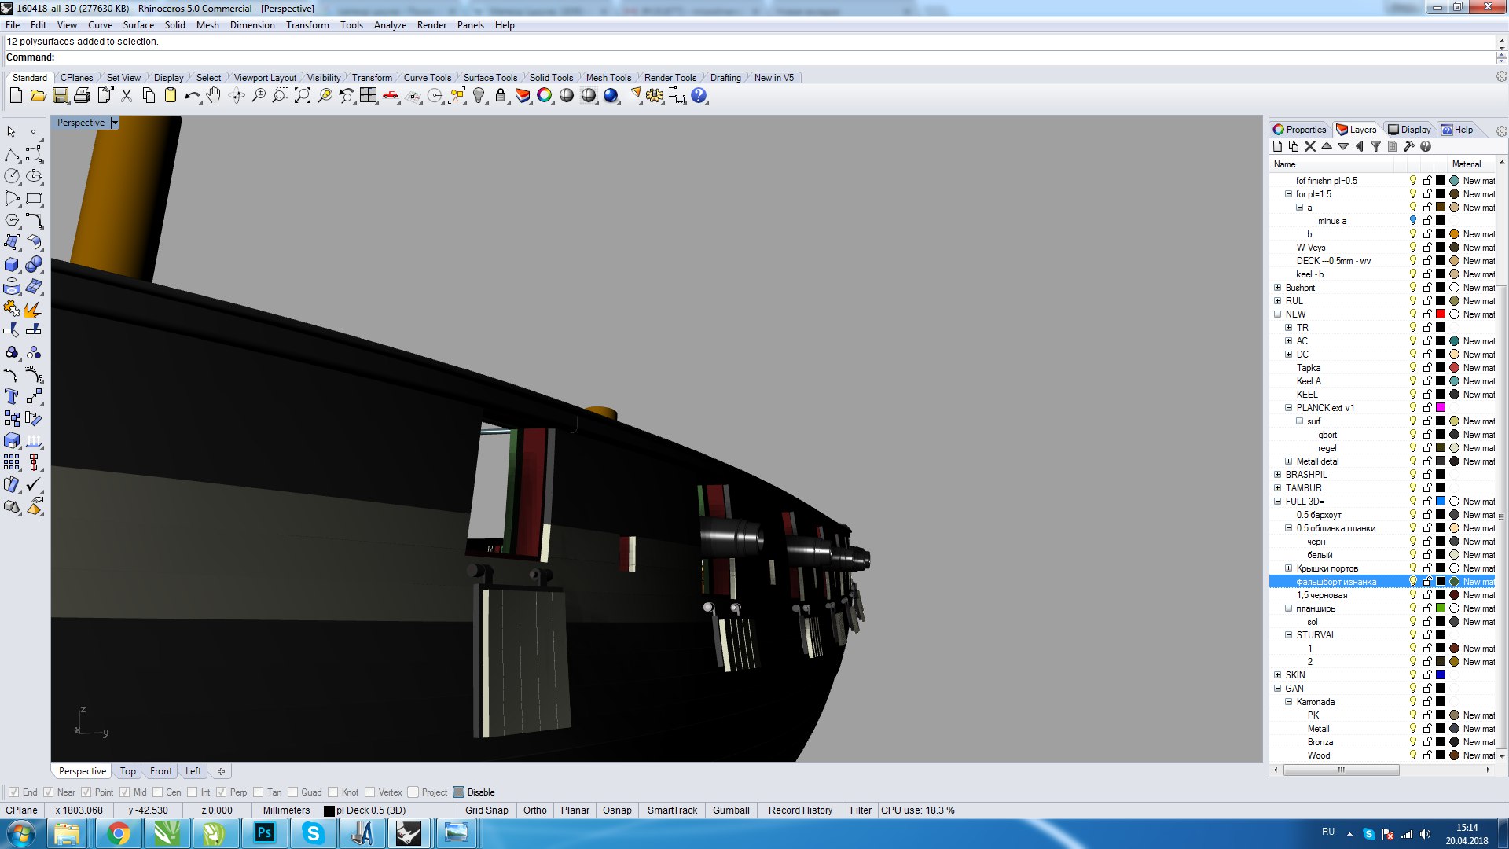Click the blue Help question mark icon
1509x849 pixels.
click(699, 96)
